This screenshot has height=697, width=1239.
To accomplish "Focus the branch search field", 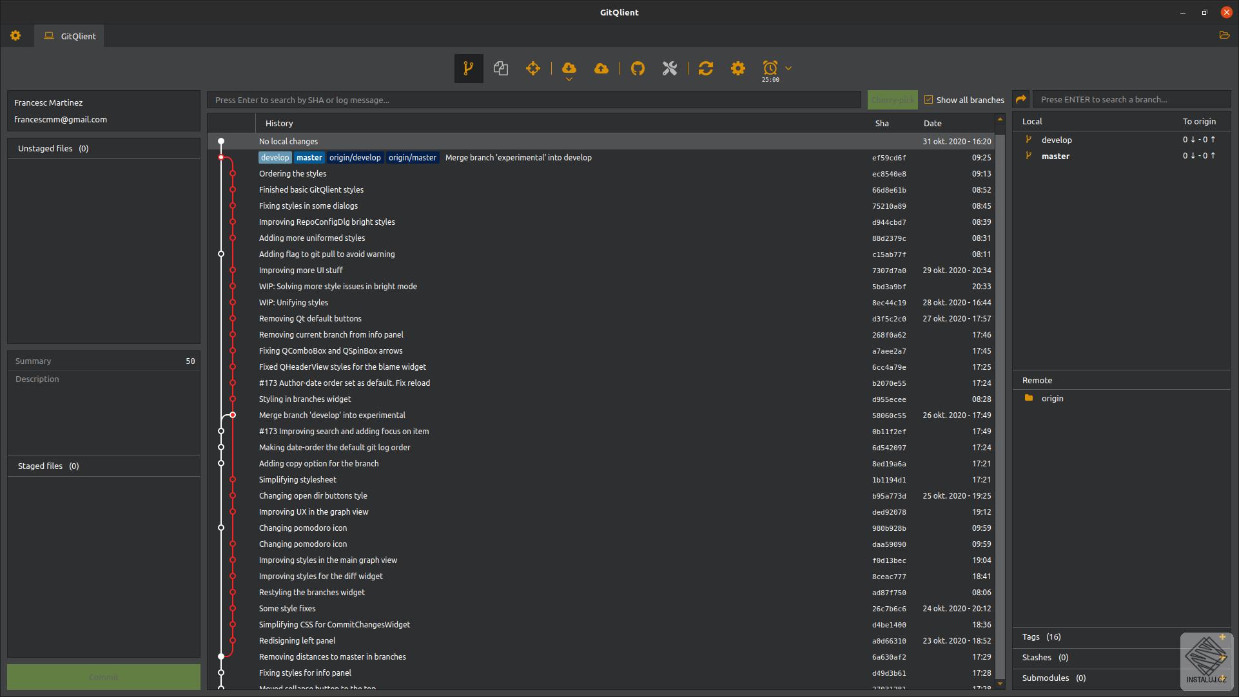I will coord(1131,99).
